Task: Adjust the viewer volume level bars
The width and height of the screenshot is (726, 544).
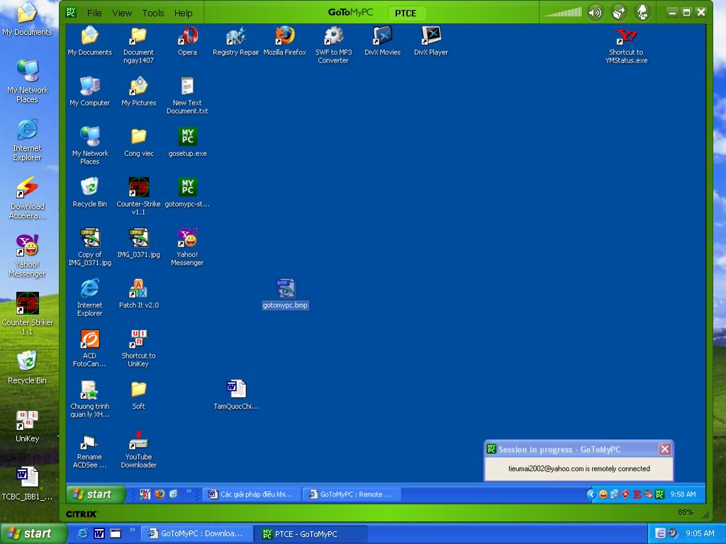Action: click(563, 13)
